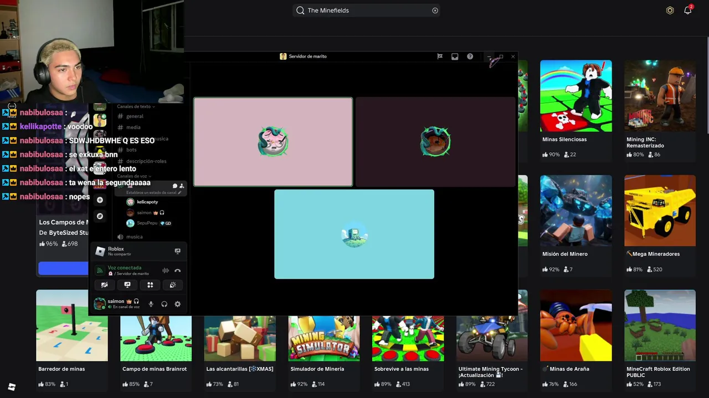Open the bots text channel
The height and width of the screenshot is (398, 709).
(x=131, y=150)
